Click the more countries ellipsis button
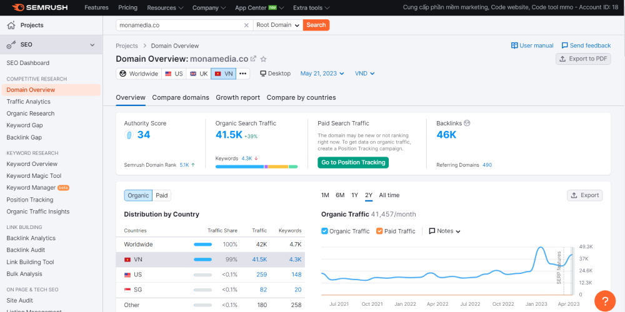 coord(243,73)
